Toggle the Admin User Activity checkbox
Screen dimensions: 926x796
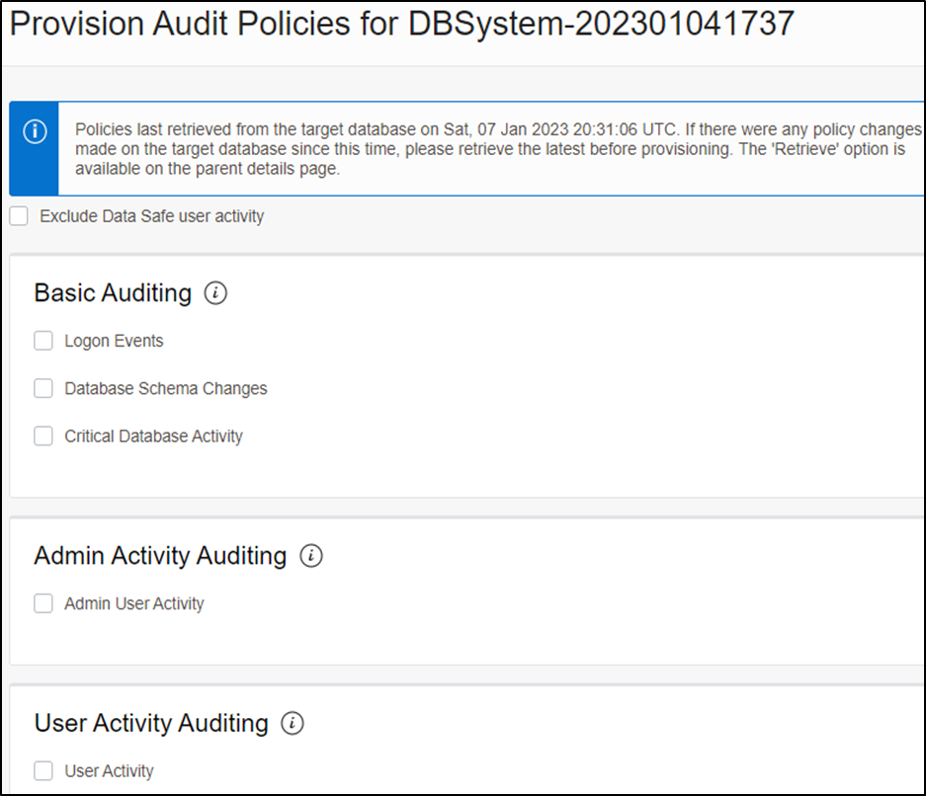coord(43,603)
